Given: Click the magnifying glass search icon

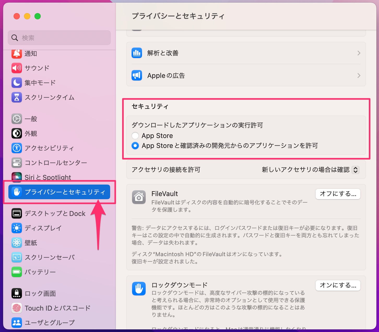Looking at the screenshot, I should (x=15, y=38).
